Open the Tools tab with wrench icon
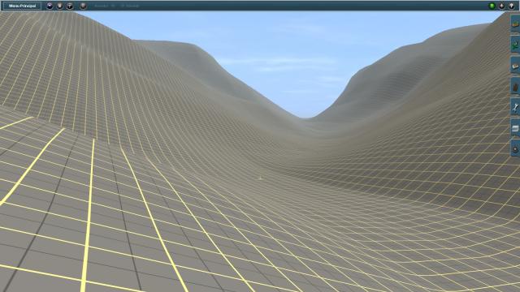The width and height of the screenshot is (520, 292). point(515,107)
